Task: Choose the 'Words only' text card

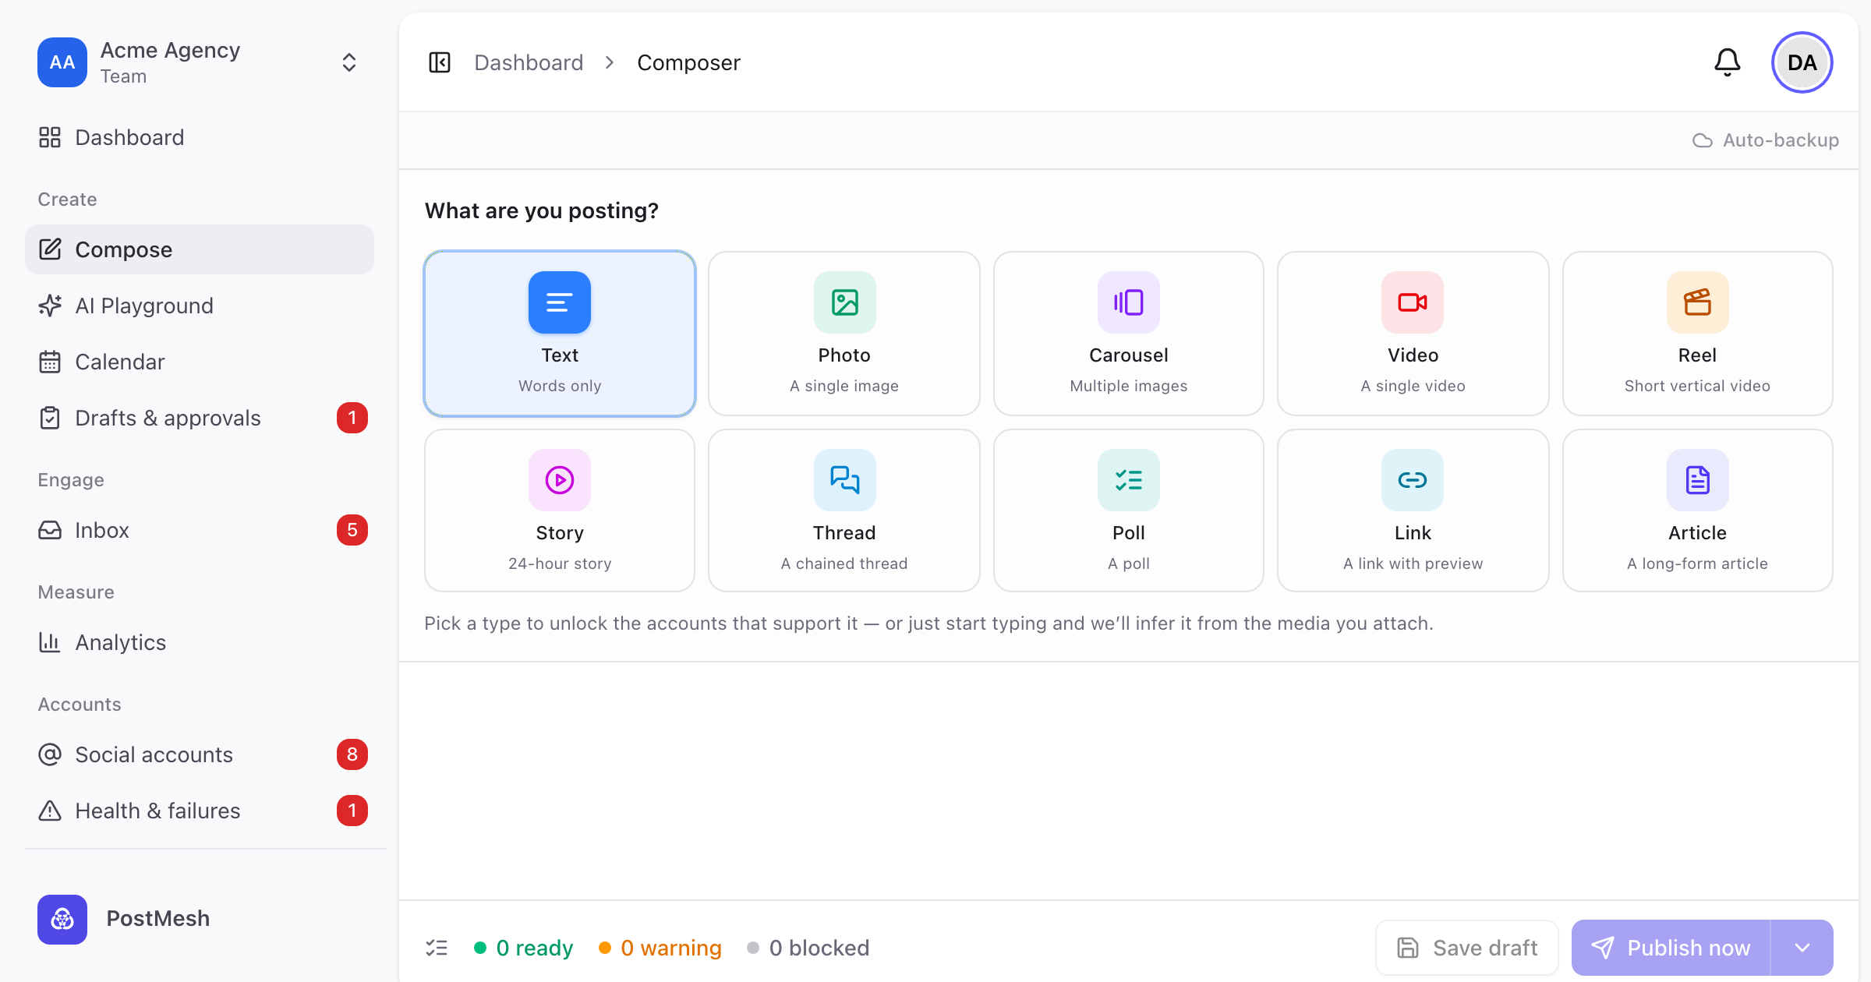Action: (560, 334)
